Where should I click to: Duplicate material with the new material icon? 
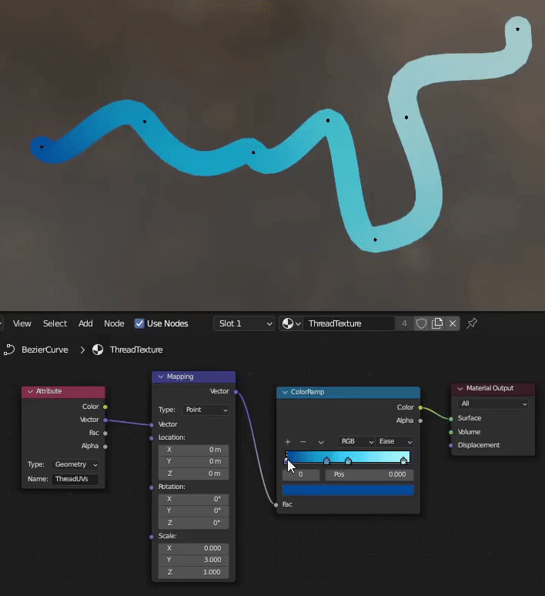(x=437, y=323)
